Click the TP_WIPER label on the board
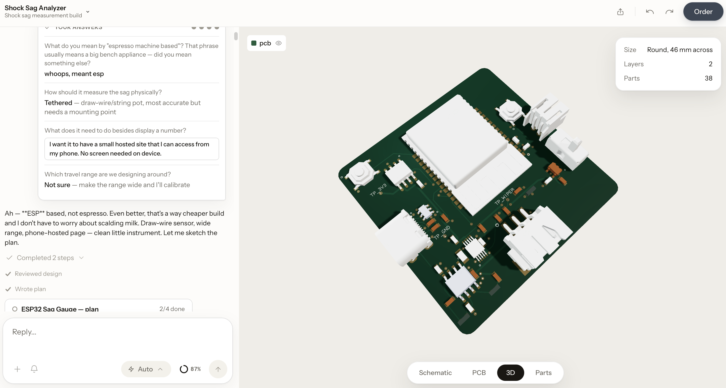726x388 pixels. pyautogui.click(x=504, y=196)
